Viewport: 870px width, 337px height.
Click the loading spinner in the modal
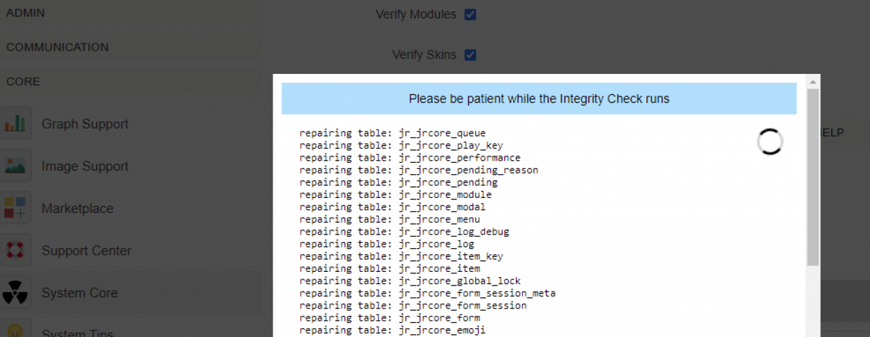769,142
